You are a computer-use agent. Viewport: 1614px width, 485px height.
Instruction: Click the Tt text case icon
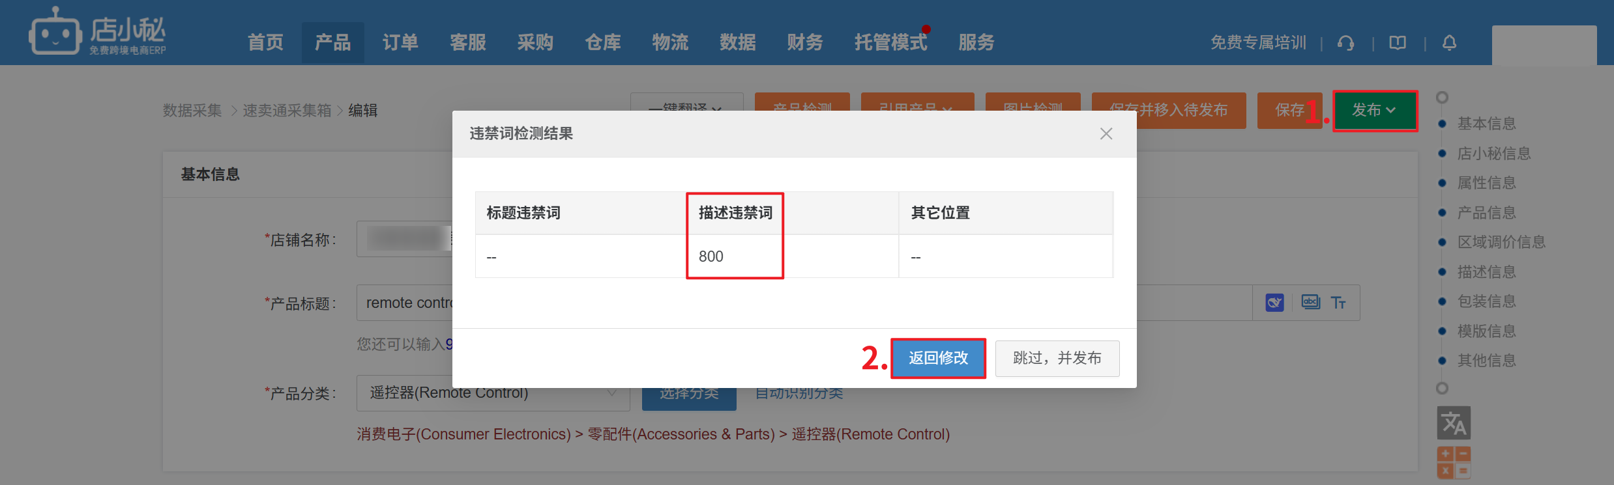point(1339,303)
